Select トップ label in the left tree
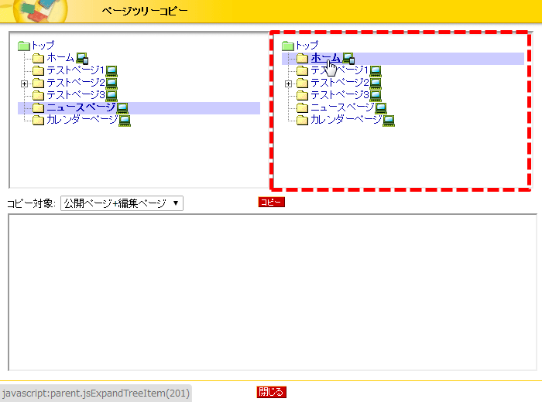 [x=43, y=45]
